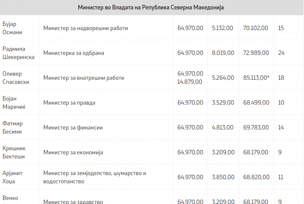304x204 pixels.
Task: Click 64.970,00 in Арјанит Хоџа's row
Action: tap(190, 177)
